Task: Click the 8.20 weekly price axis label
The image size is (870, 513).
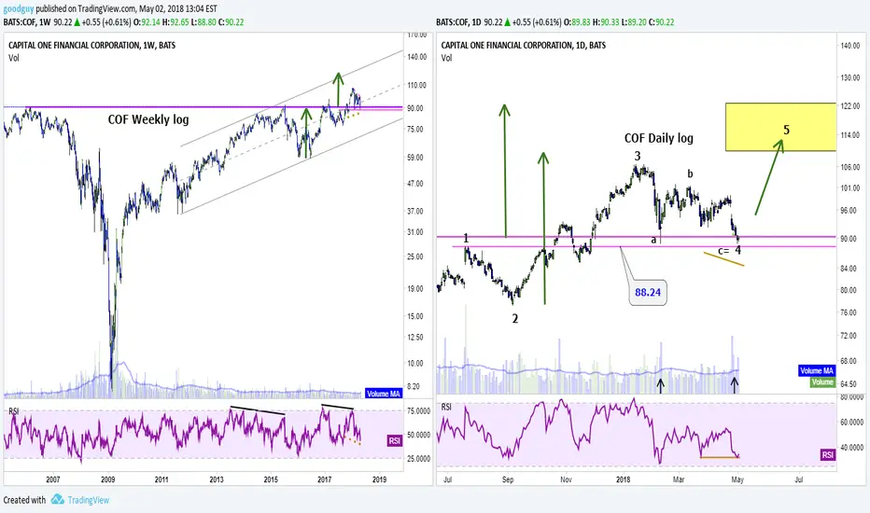Action: pyautogui.click(x=415, y=386)
